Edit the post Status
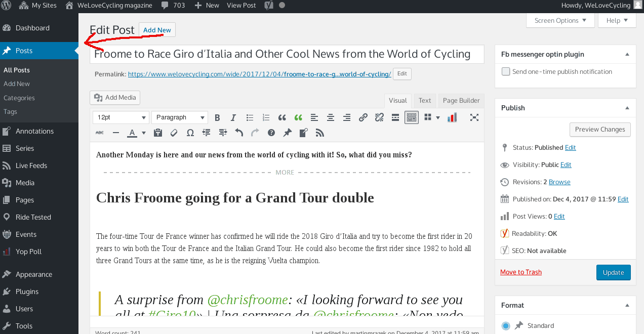 click(x=571, y=148)
